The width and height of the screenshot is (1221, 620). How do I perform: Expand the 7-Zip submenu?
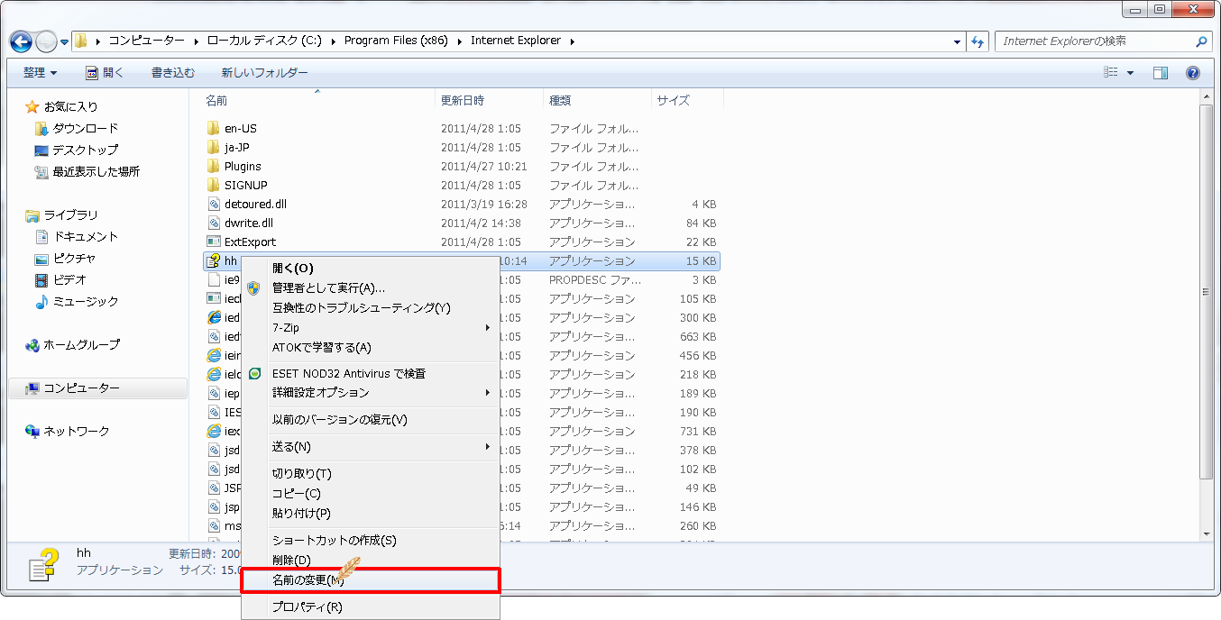[x=371, y=327]
